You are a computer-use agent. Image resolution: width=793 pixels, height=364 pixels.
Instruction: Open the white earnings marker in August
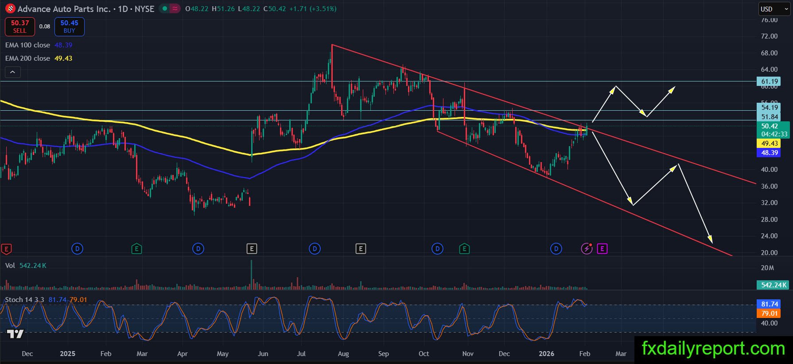click(361, 249)
